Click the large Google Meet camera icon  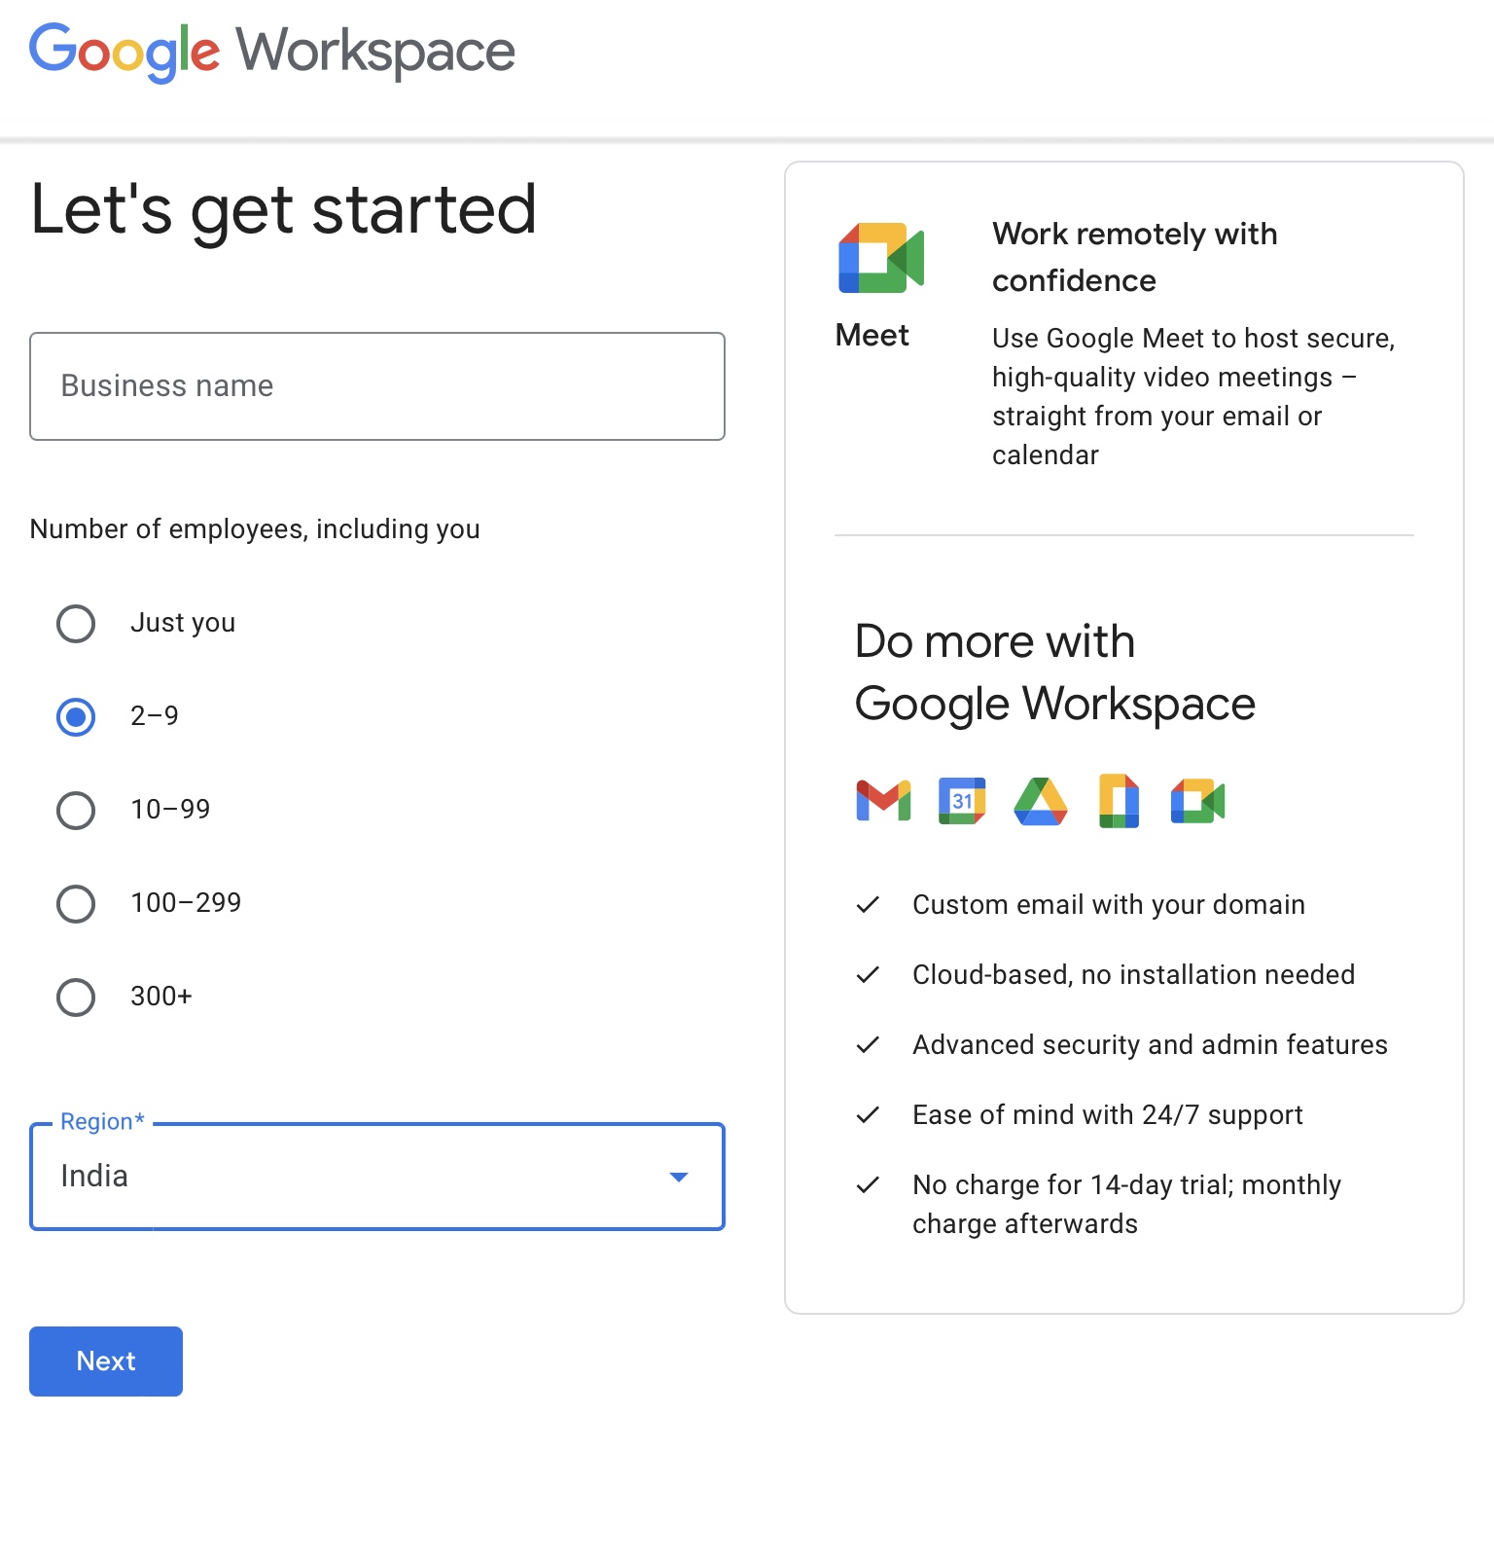pyautogui.click(x=880, y=258)
